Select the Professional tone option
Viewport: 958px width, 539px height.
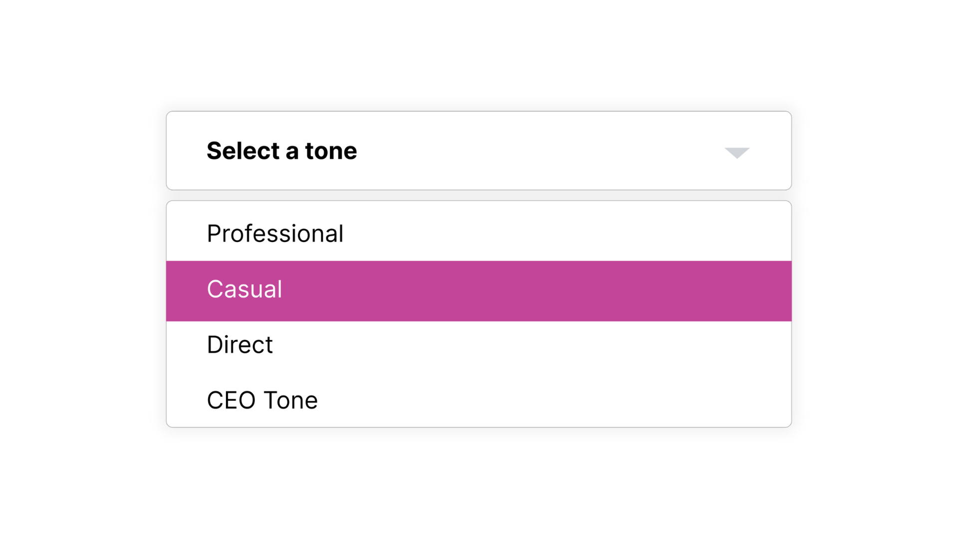click(275, 234)
